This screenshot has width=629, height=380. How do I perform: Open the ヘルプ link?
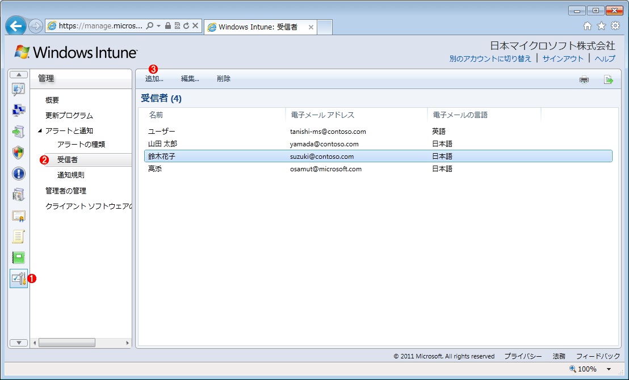pos(605,58)
